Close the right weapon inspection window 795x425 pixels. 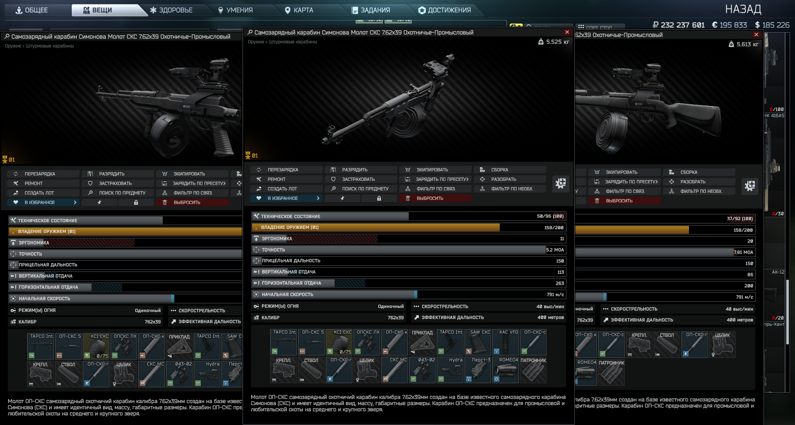pyautogui.click(x=756, y=35)
